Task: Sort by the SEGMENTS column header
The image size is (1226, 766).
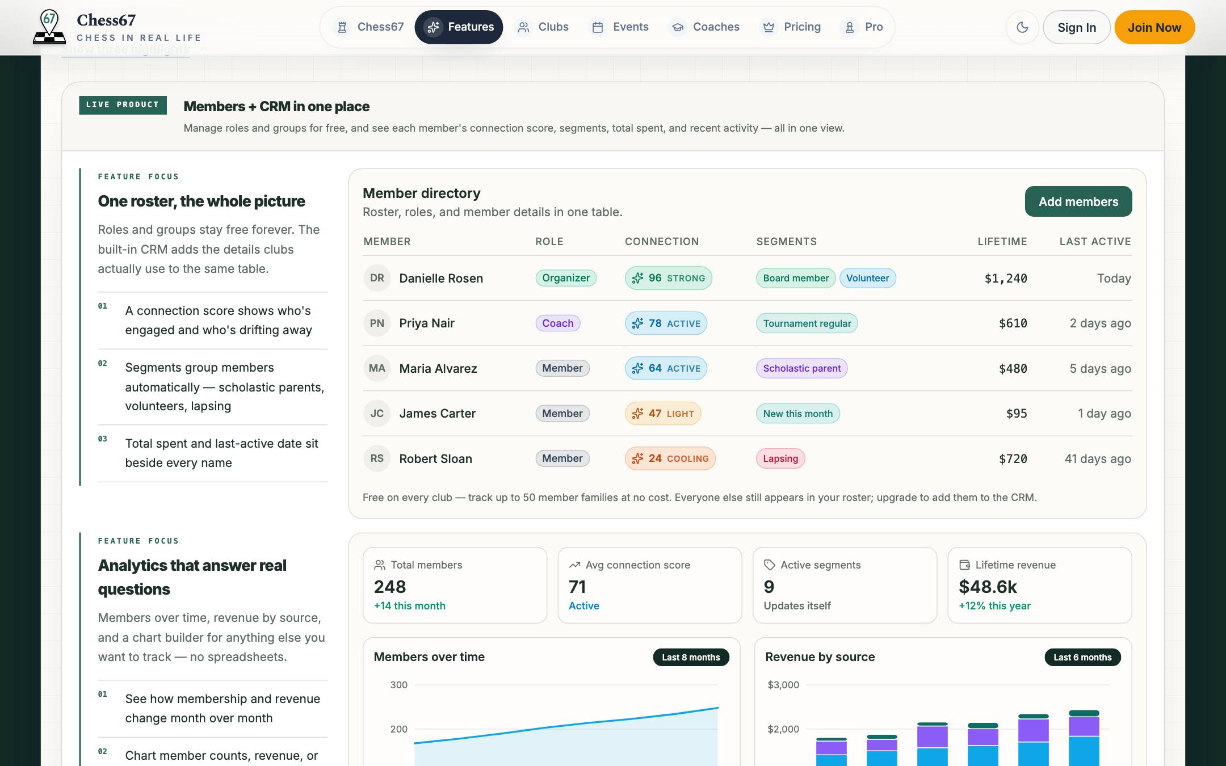Action: coord(787,242)
